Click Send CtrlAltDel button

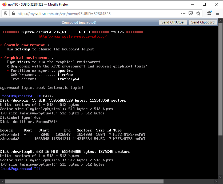(173, 22)
